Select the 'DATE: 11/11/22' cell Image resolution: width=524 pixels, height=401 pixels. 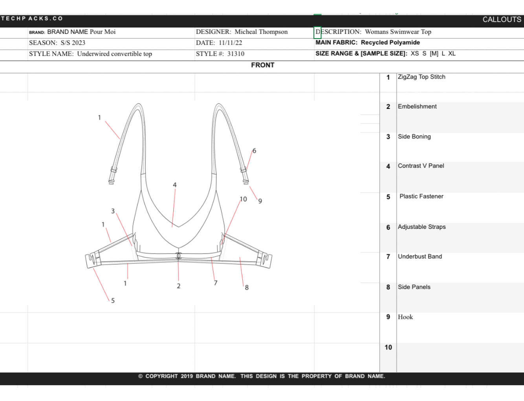coord(255,43)
